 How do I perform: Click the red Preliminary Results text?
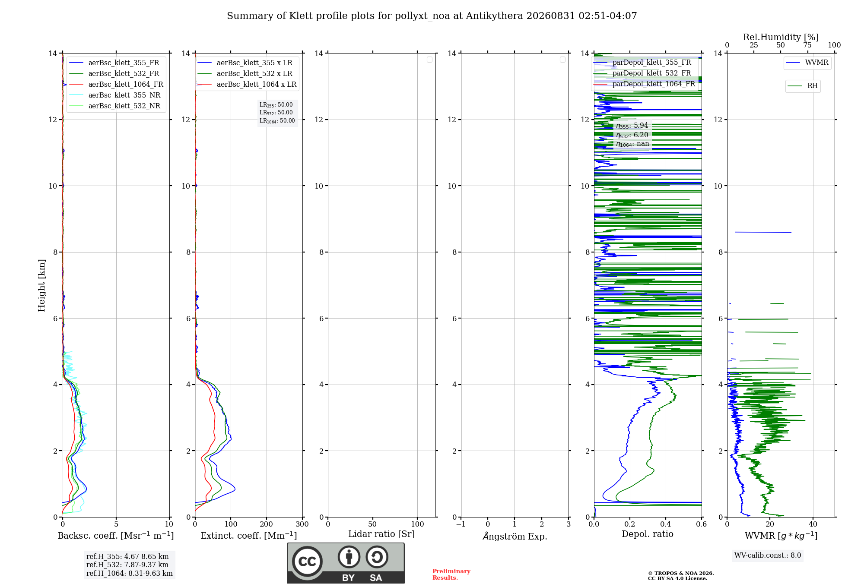451,574
